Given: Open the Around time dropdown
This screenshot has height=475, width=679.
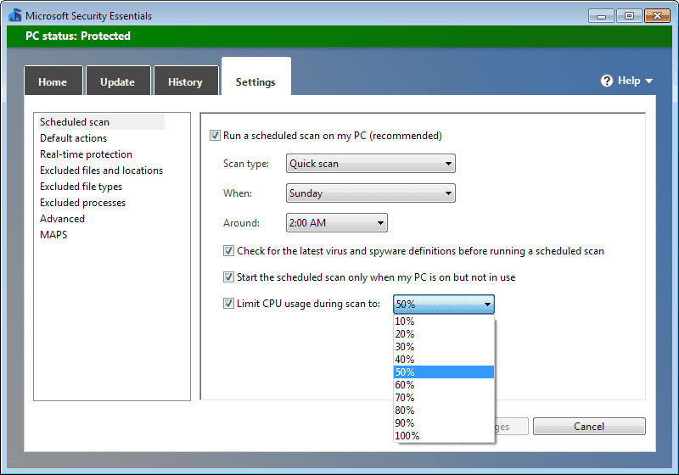Looking at the screenshot, I should (336, 223).
